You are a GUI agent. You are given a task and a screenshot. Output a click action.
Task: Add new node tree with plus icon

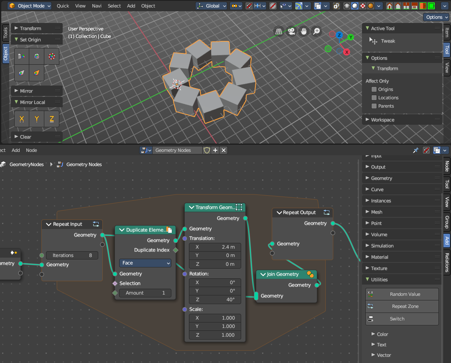[215, 150]
